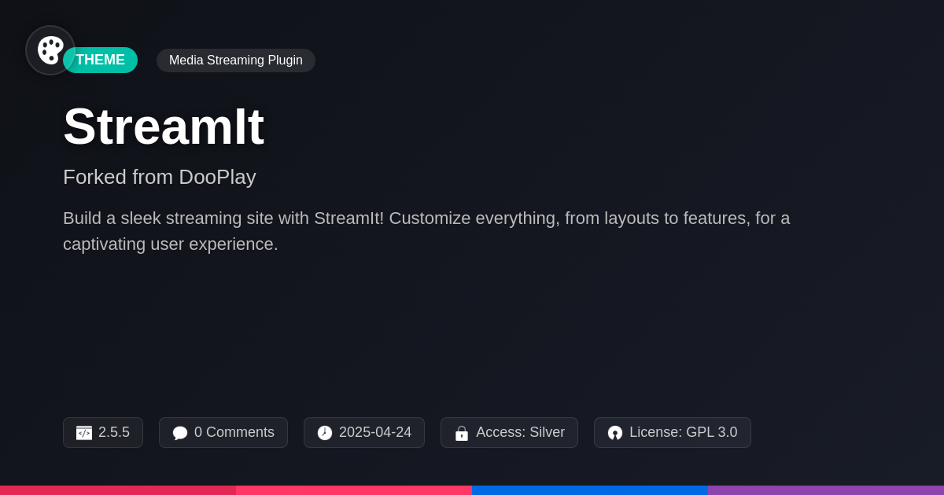The width and height of the screenshot is (944, 495).
Task: Click the license open-source icon
Action: [615, 433]
